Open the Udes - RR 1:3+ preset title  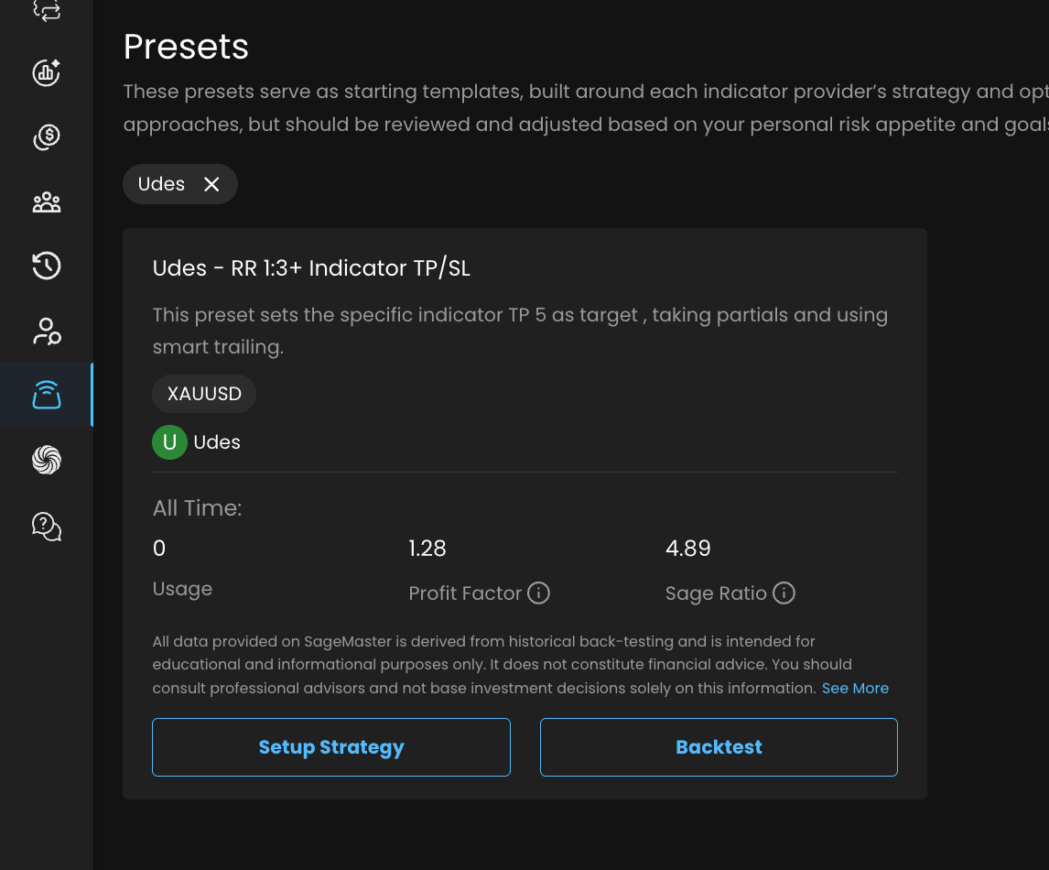tap(311, 268)
